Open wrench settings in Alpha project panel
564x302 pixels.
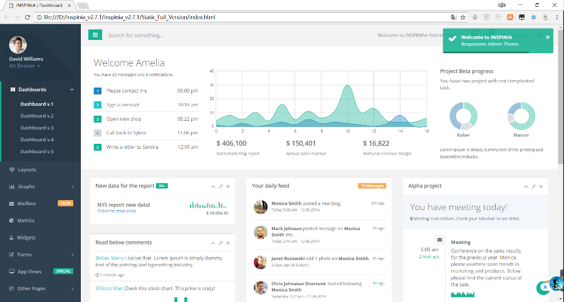point(534,186)
